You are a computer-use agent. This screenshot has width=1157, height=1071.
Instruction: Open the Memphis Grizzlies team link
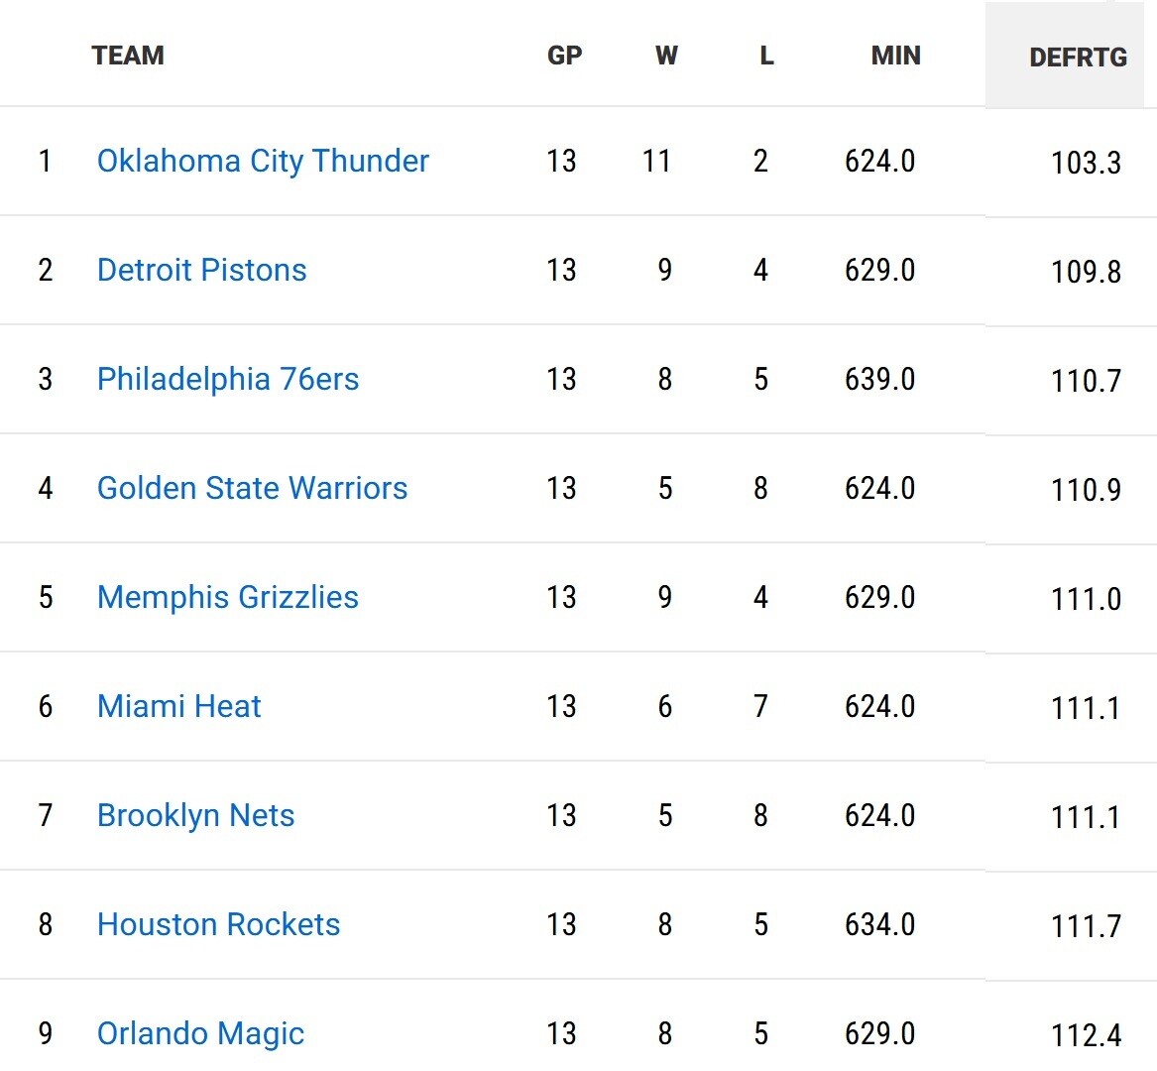[x=227, y=597]
